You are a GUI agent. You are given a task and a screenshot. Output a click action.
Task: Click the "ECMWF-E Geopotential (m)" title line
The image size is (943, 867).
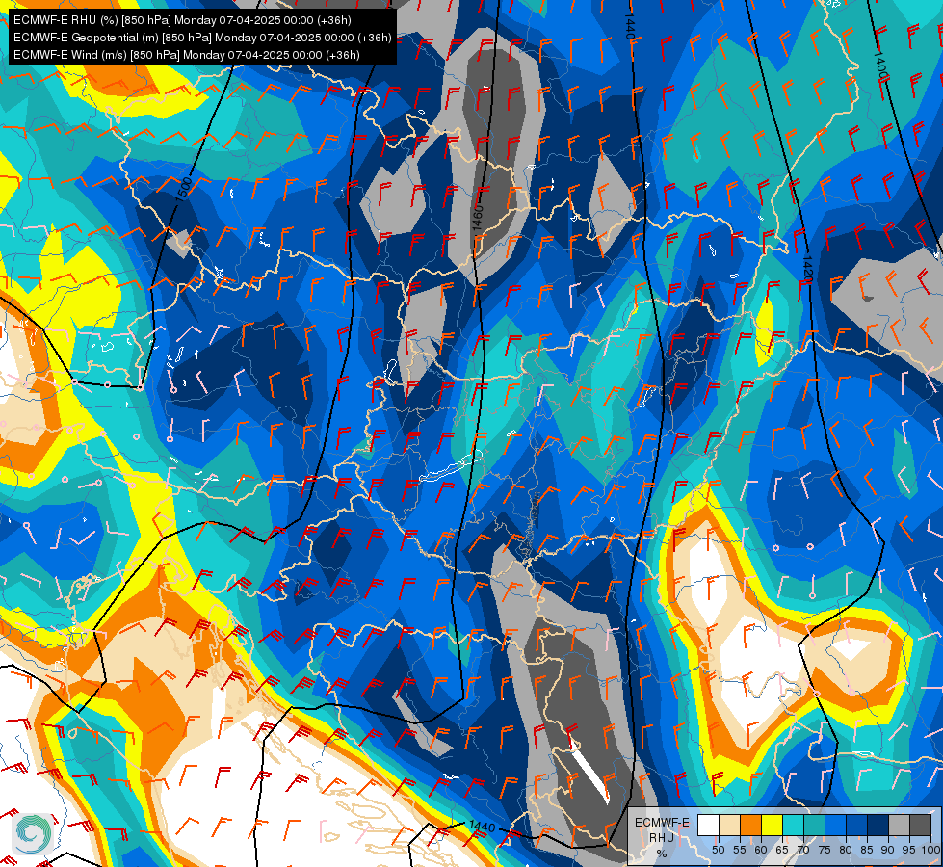202,38
